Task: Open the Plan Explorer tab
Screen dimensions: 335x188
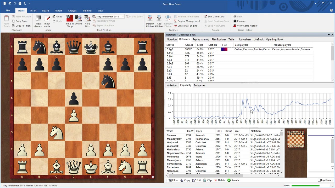Action: pos(219,39)
